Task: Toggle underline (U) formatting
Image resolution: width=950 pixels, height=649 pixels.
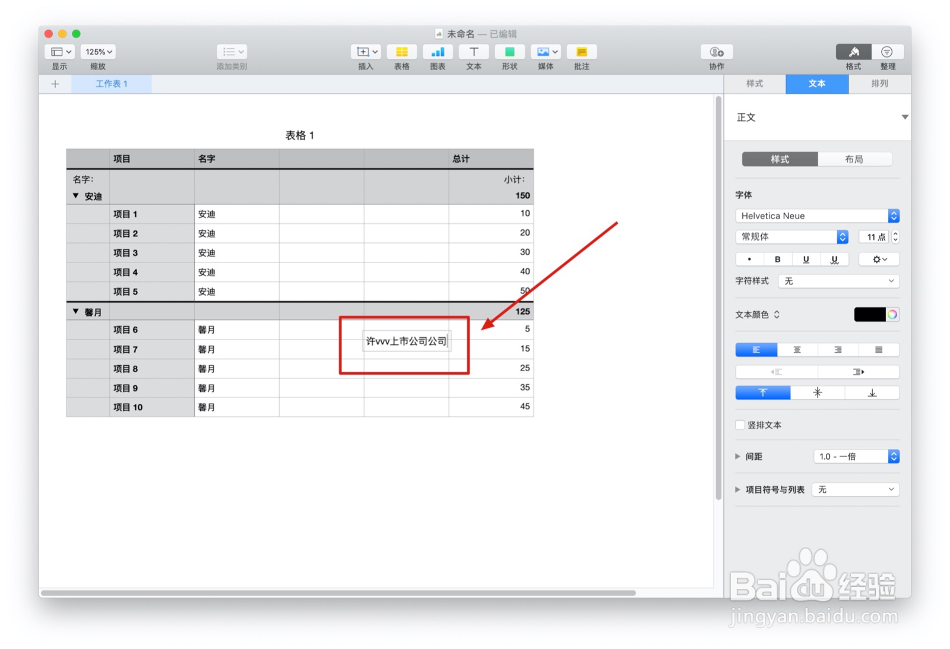Action: pyautogui.click(x=806, y=259)
